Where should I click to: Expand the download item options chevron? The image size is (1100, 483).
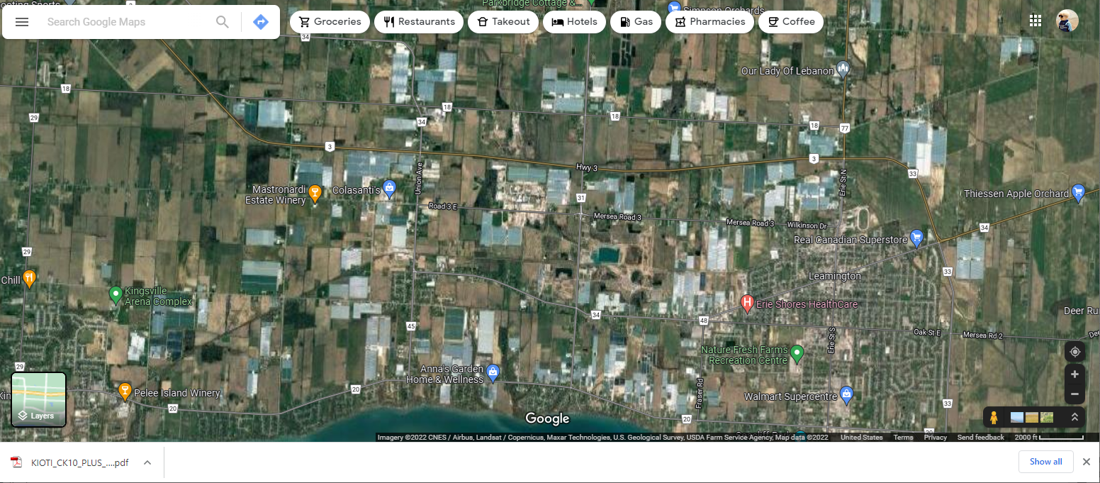147,462
